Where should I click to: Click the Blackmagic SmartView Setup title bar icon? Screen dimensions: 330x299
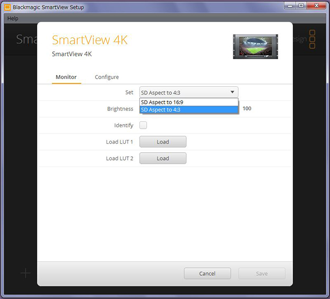pos(7,7)
